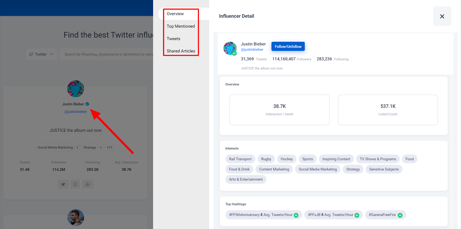Viewport: 461px width, 229px height.
Task: Click the 283.2K Following stat on left card
Action: pyautogui.click(x=92, y=166)
